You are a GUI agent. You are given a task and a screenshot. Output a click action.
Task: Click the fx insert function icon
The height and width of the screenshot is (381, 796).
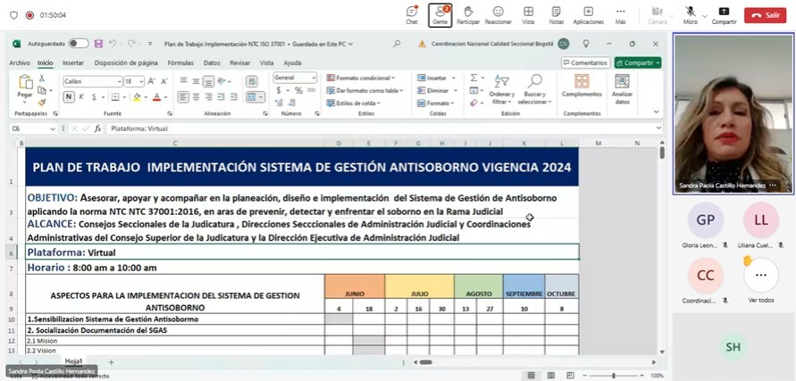point(98,128)
